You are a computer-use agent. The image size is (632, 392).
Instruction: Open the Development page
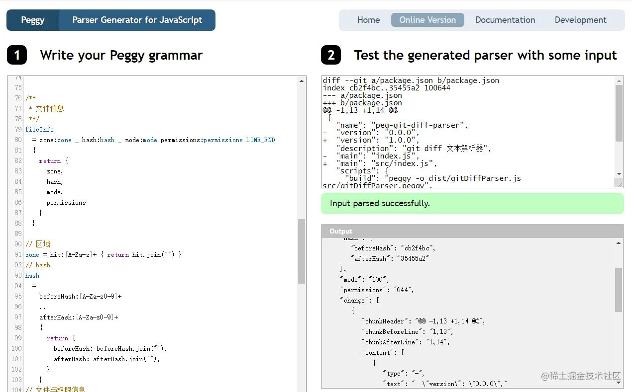coord(580,20)
